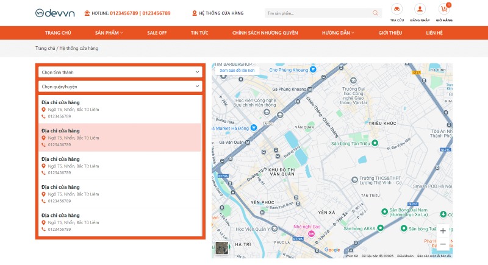The image size is (488, 265).
Task: Click the Hệ thống cửa hàng link
Action: click(x=221, y=13)
